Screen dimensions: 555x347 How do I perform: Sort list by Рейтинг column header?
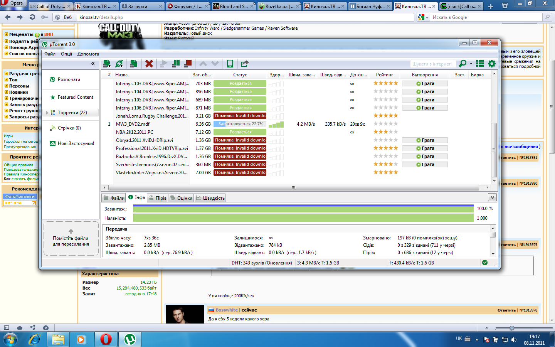click(385, 75)
